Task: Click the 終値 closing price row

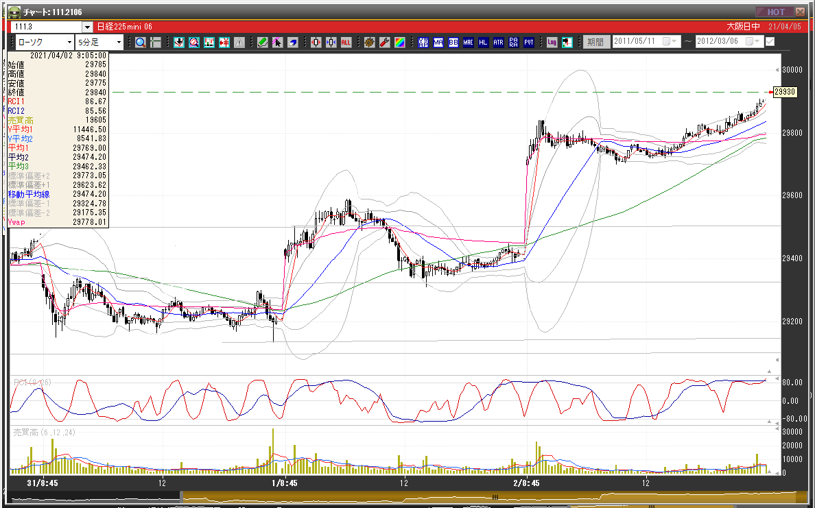Action: (57, 93)
